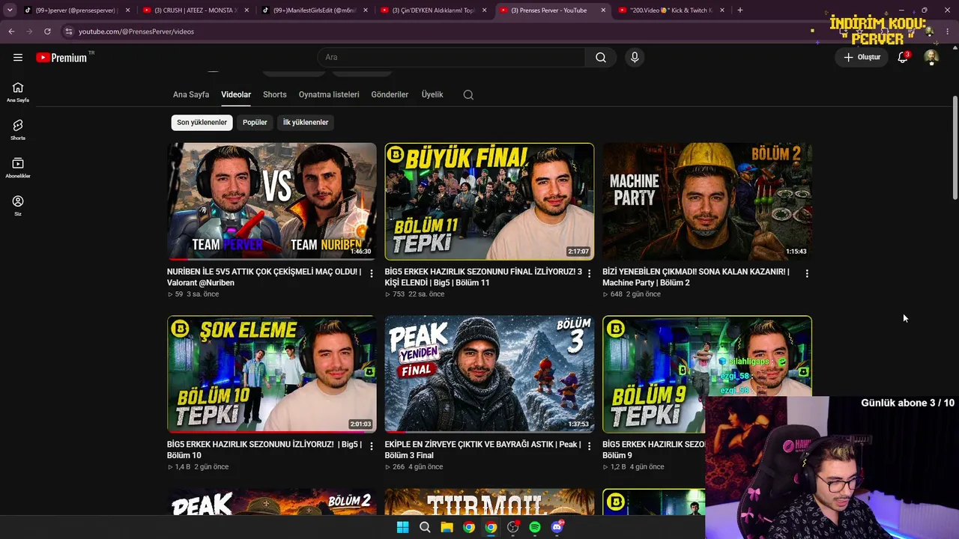The image size is (959, 539).
Task: Open Ana Sayfa in the left sidebar
Action: (18, 92)
